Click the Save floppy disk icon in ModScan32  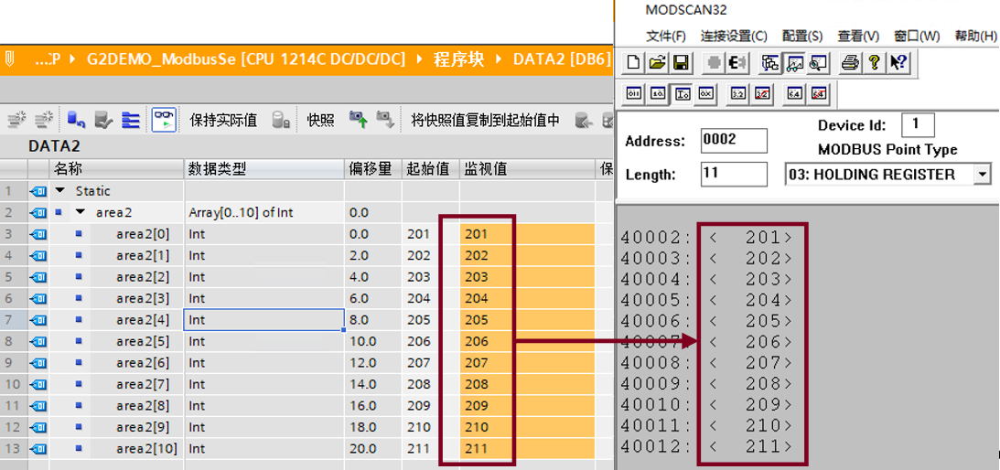(681, 62)
